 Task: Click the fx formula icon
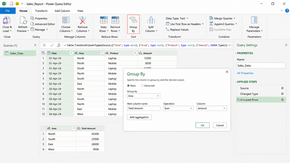(x=59, y=45)
